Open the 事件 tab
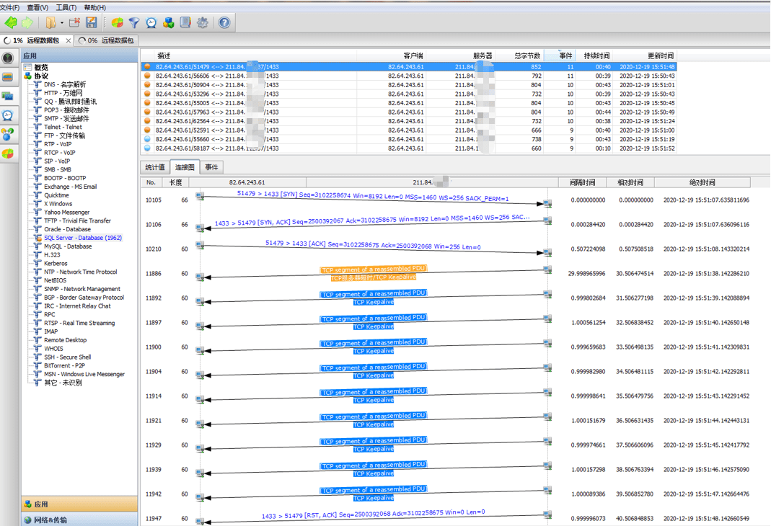 pyautogui.click(x=211, y=167)
